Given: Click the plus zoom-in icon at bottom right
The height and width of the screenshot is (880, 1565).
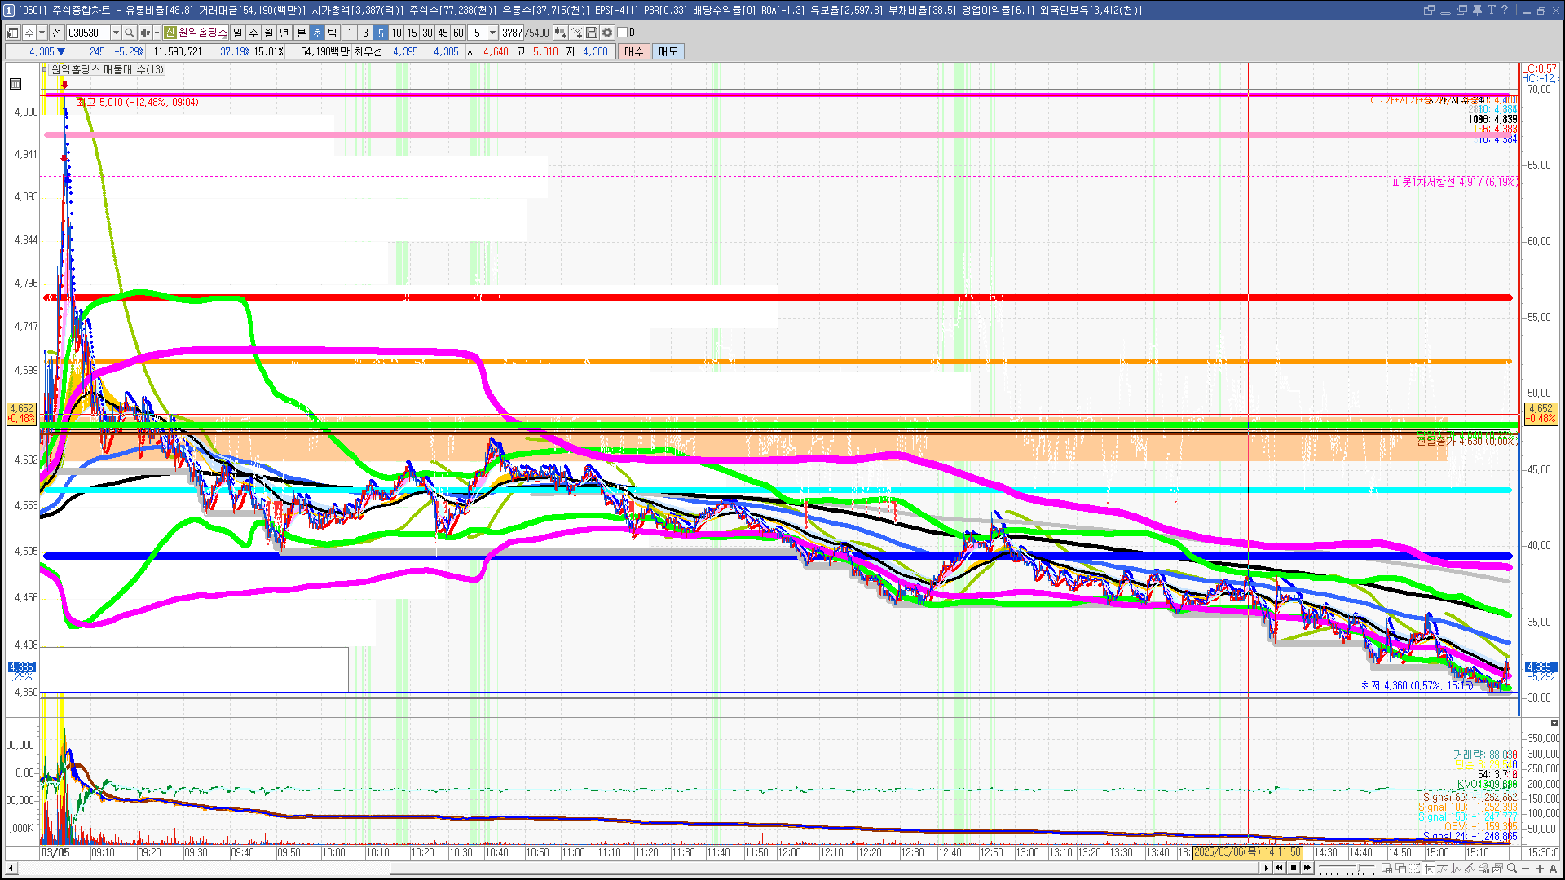Looking at the screenshot, I should (1540, 868).
